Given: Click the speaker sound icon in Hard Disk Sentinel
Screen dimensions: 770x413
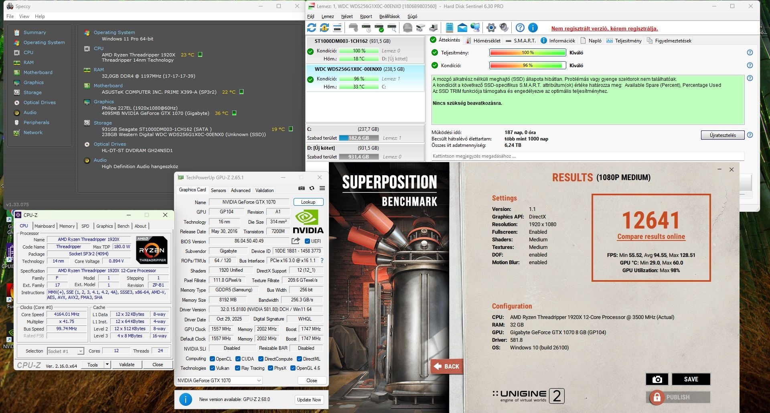Looking at the screenshot, I should coord(504,28).
